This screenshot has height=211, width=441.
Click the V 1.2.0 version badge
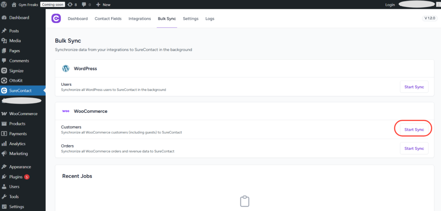pyautogui.click(x=430, y=18)
